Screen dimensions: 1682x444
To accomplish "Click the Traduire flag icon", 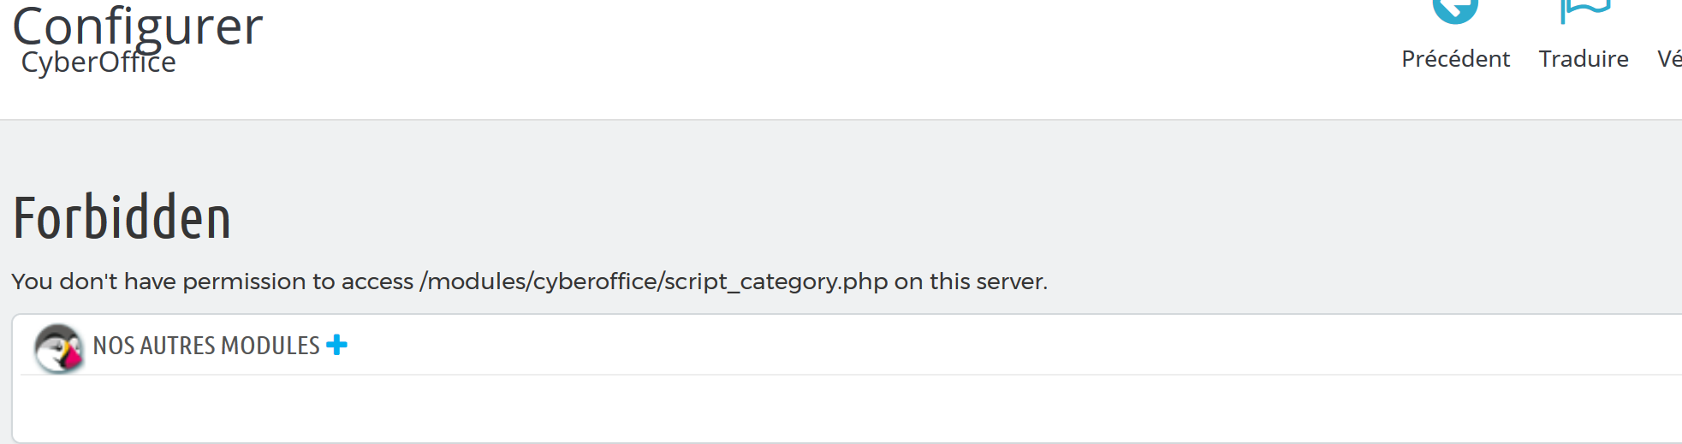I will pyautogui.click(x=1584, y=10).
